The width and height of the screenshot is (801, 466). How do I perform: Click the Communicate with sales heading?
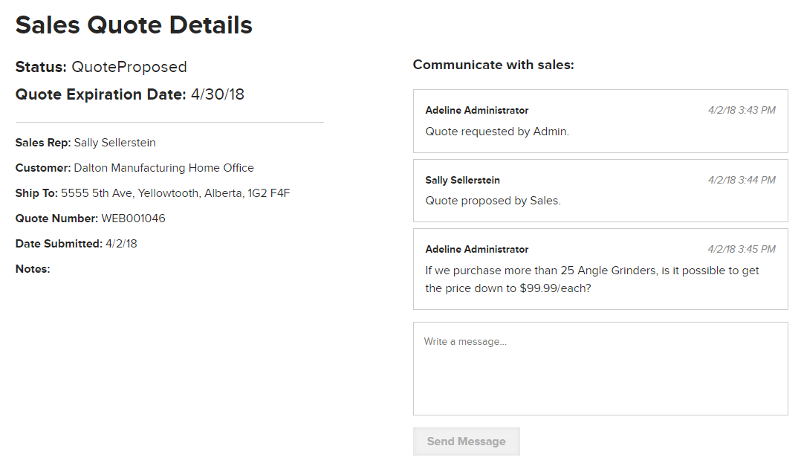pyautogui.click(x=493, y=65)
